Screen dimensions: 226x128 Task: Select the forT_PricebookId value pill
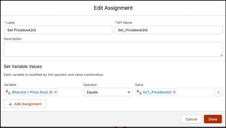(x=157, y=92)
